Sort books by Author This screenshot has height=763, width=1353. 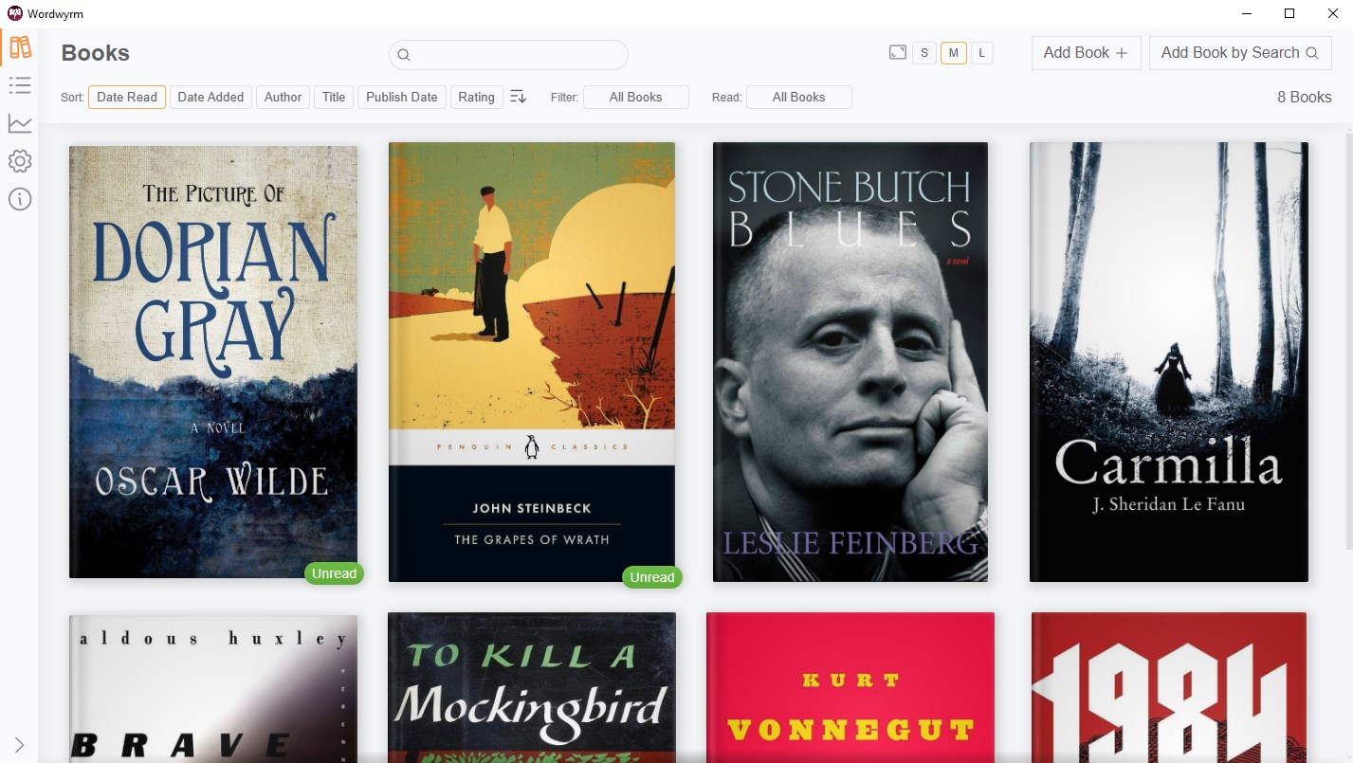(283, 97)
